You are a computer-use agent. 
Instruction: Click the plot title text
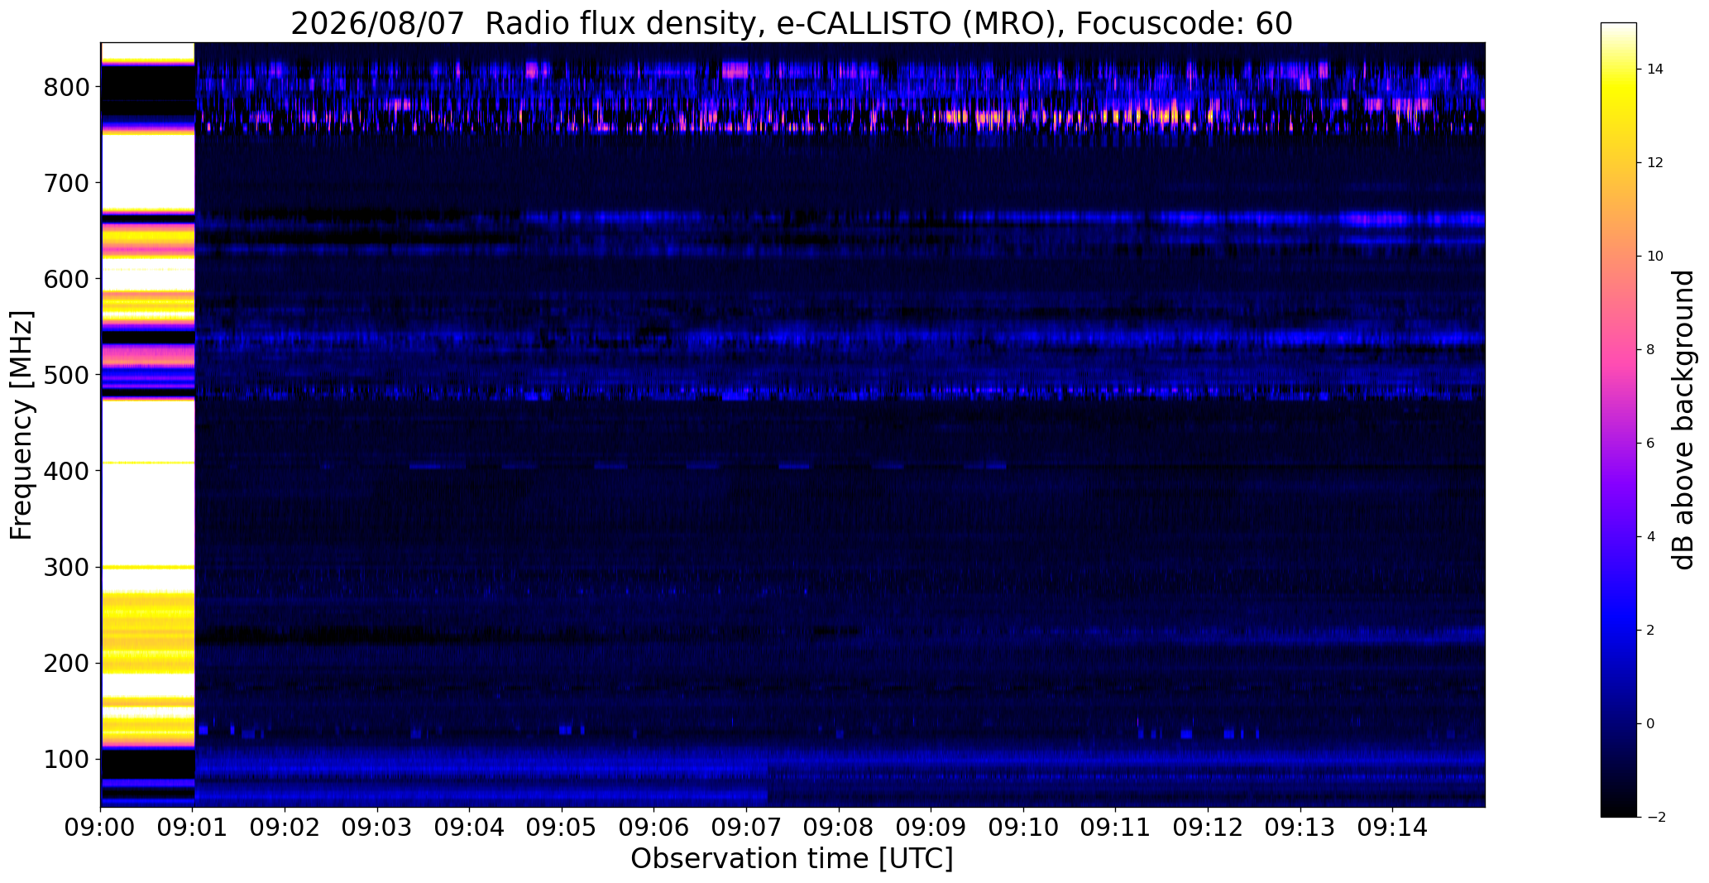coord(791,24)
